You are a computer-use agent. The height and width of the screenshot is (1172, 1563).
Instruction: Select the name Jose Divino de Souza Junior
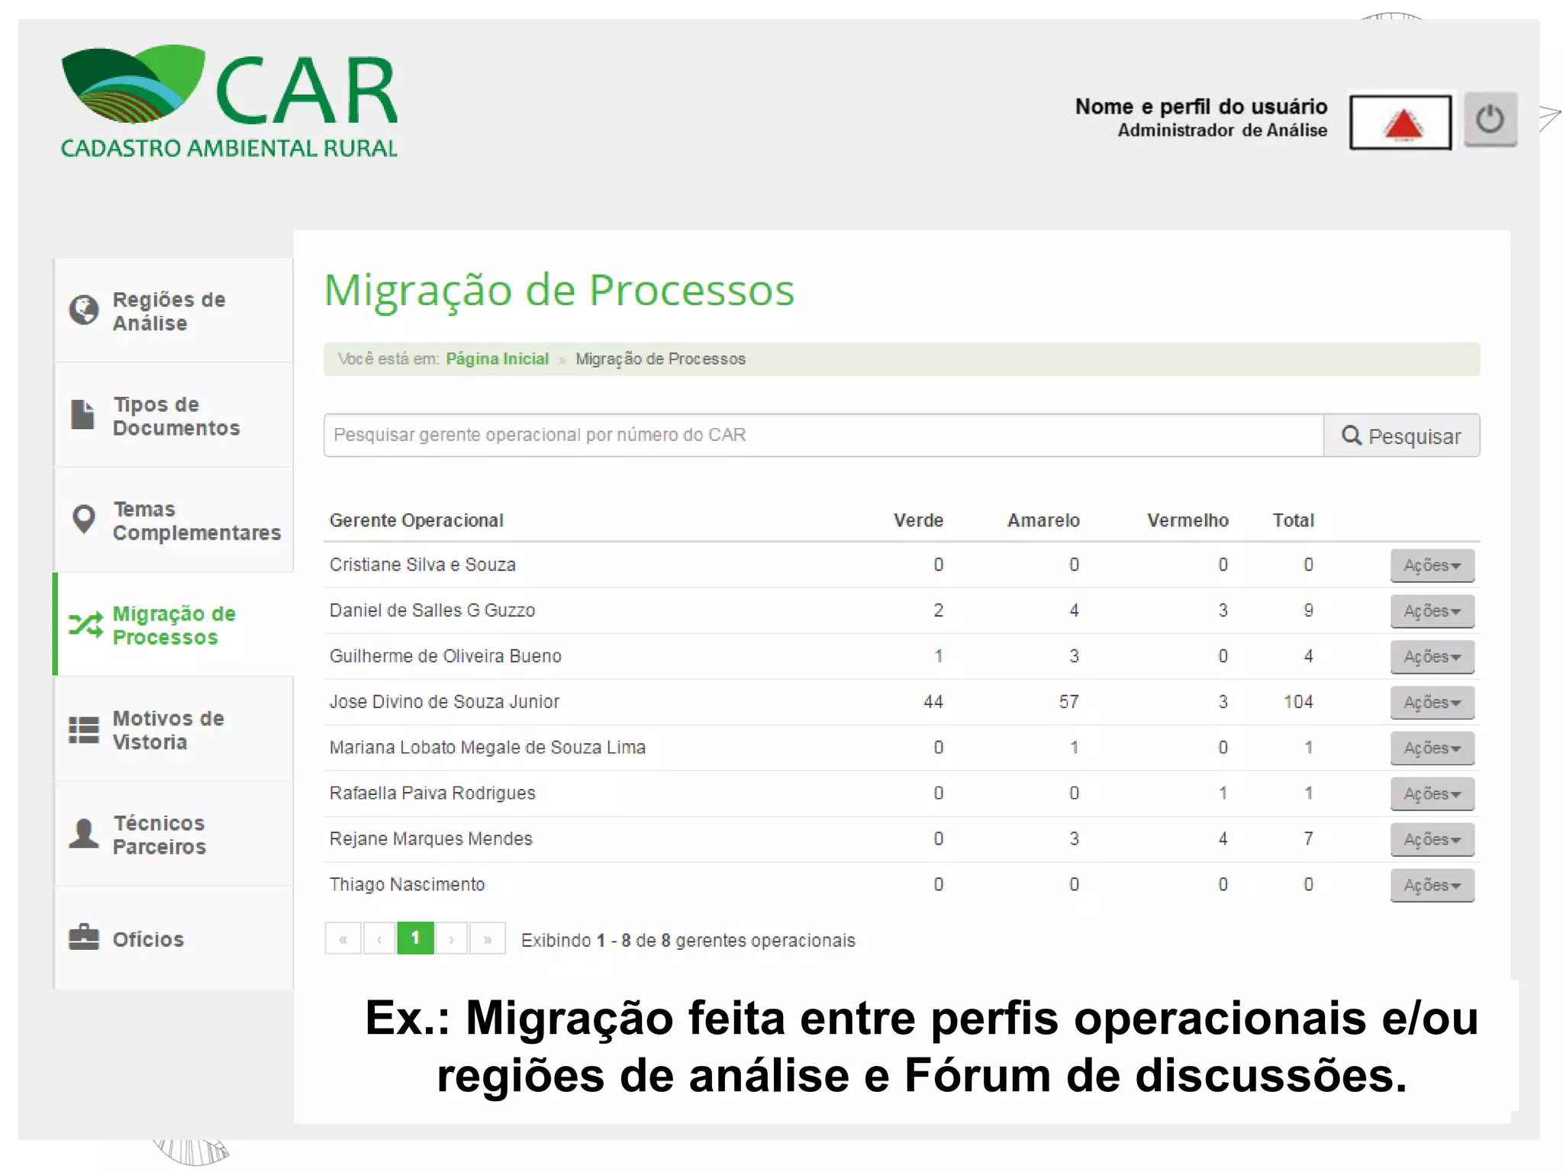444,702
